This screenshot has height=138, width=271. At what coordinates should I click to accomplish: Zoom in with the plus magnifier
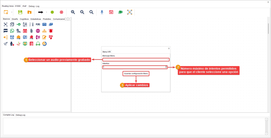point(73,12)
